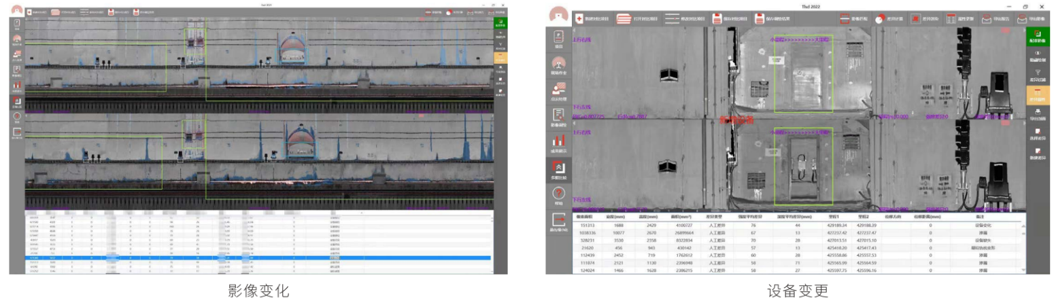The image size is (1054, 305).
Task: Open the 项目 module in the Thul 2022 sidebar
Action: coord(559,40)
